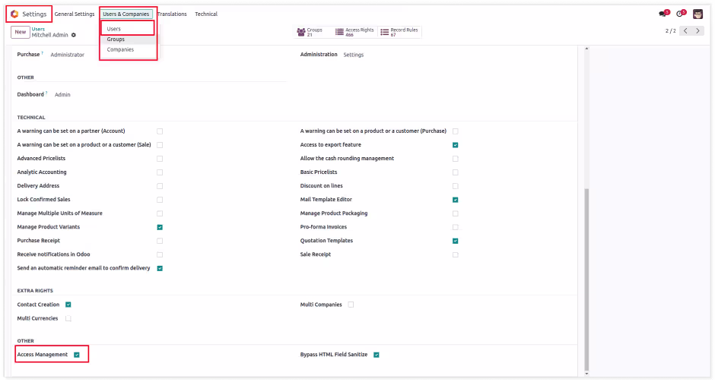Viewport: 715px width, 382px height.
Task: Go to the previous record arrow
Action: 685,30
